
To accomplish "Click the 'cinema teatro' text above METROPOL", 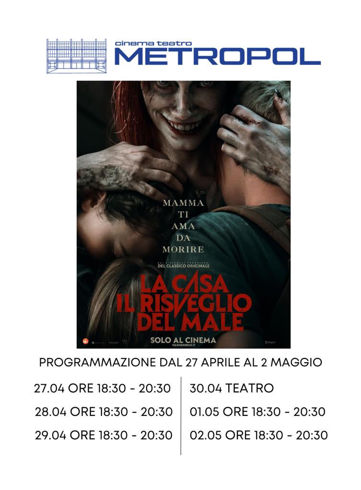I will 153,43.
